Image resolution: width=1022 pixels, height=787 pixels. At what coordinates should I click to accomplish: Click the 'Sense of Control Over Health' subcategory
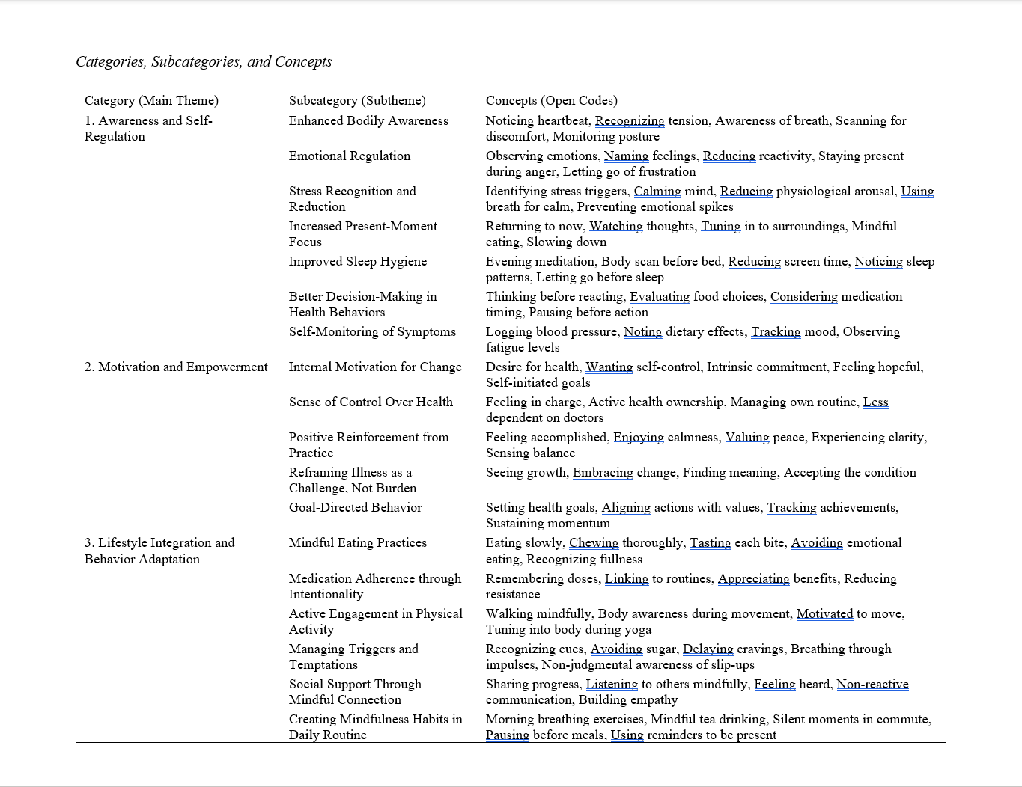[371, 402]
